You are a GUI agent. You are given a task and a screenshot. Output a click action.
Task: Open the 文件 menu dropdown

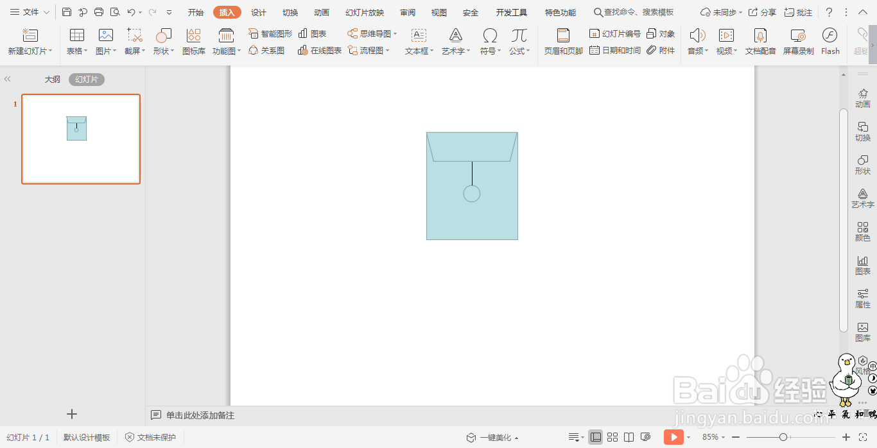coord(30,12)
